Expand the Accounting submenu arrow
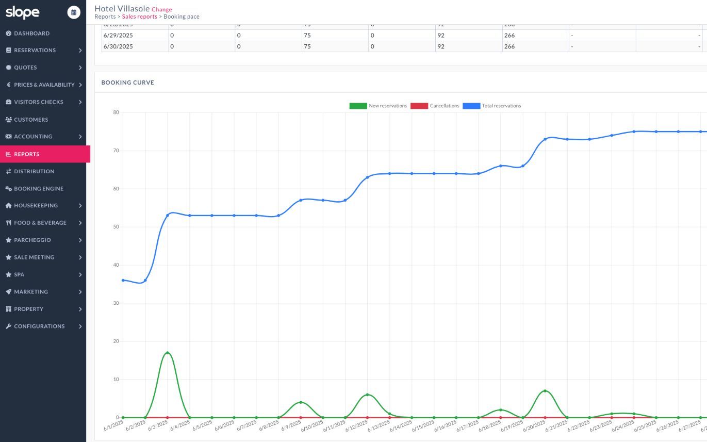The image size is (707, 442). (80, 137)
